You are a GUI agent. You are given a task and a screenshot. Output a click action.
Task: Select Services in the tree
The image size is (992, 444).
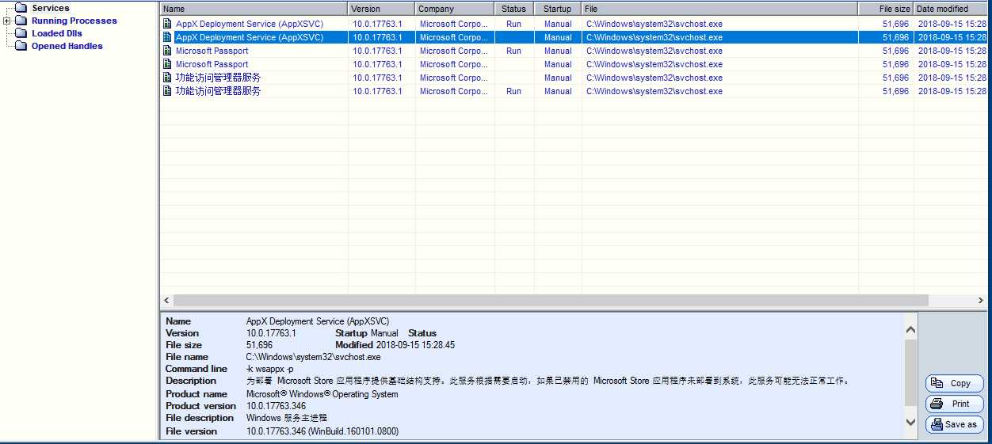[x=51, y=8]
